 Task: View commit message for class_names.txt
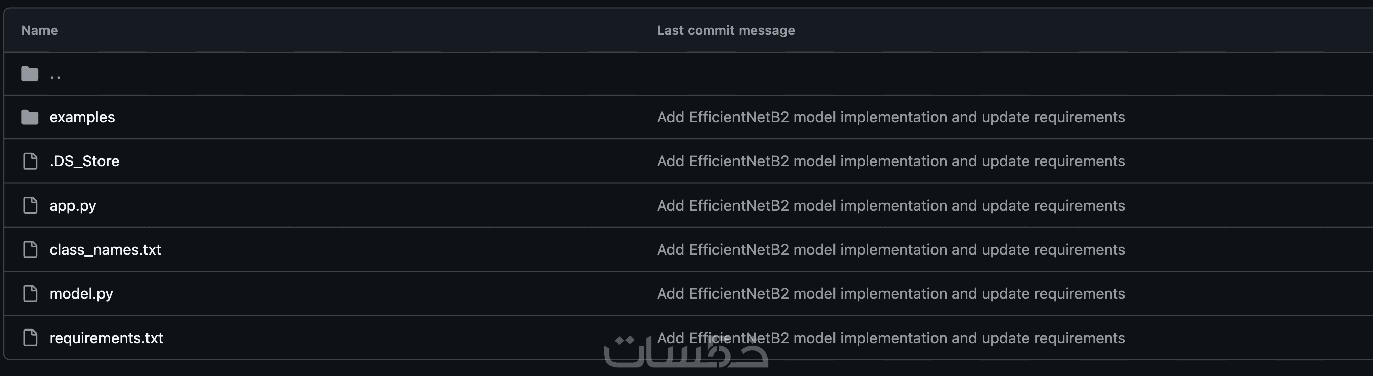pos(891,249)
